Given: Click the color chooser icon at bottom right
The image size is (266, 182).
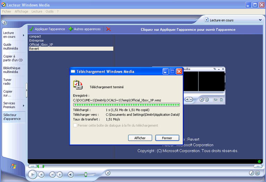Looking at the screenshot, I should (251, 173).
